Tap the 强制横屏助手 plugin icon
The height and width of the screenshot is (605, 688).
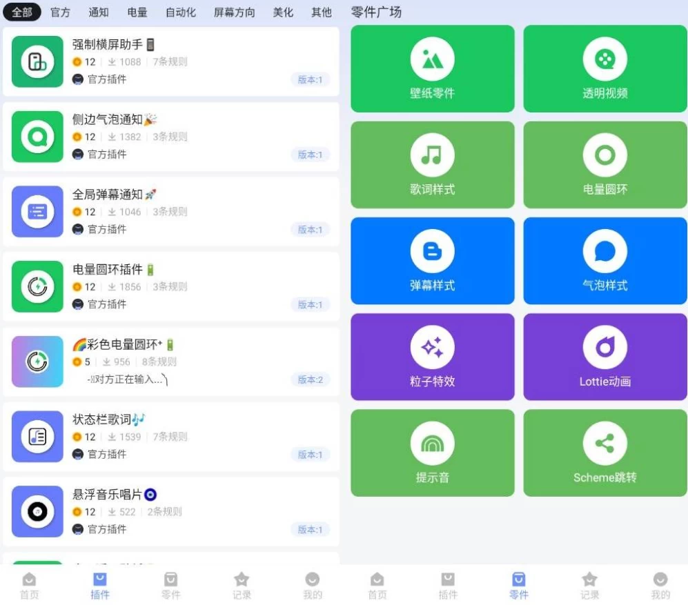tap(37, 61)
